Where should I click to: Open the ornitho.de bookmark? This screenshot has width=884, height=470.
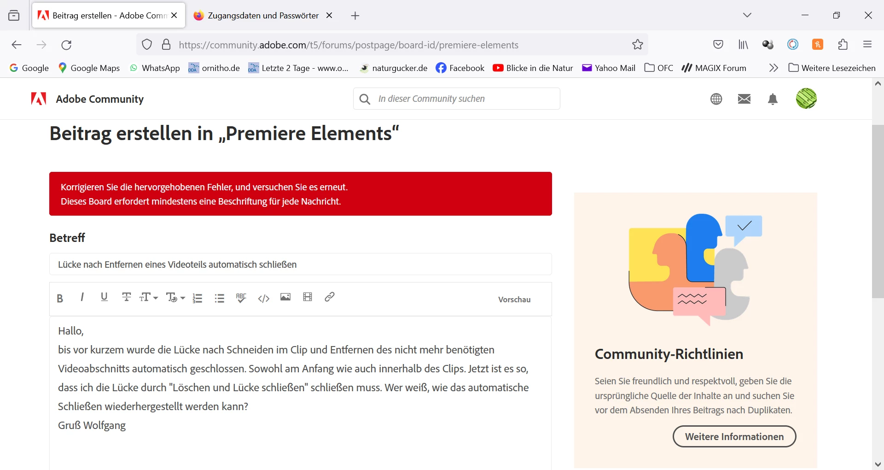(x=214, y=68)
